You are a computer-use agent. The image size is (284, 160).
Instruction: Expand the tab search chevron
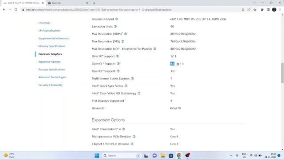click(254, 3)
